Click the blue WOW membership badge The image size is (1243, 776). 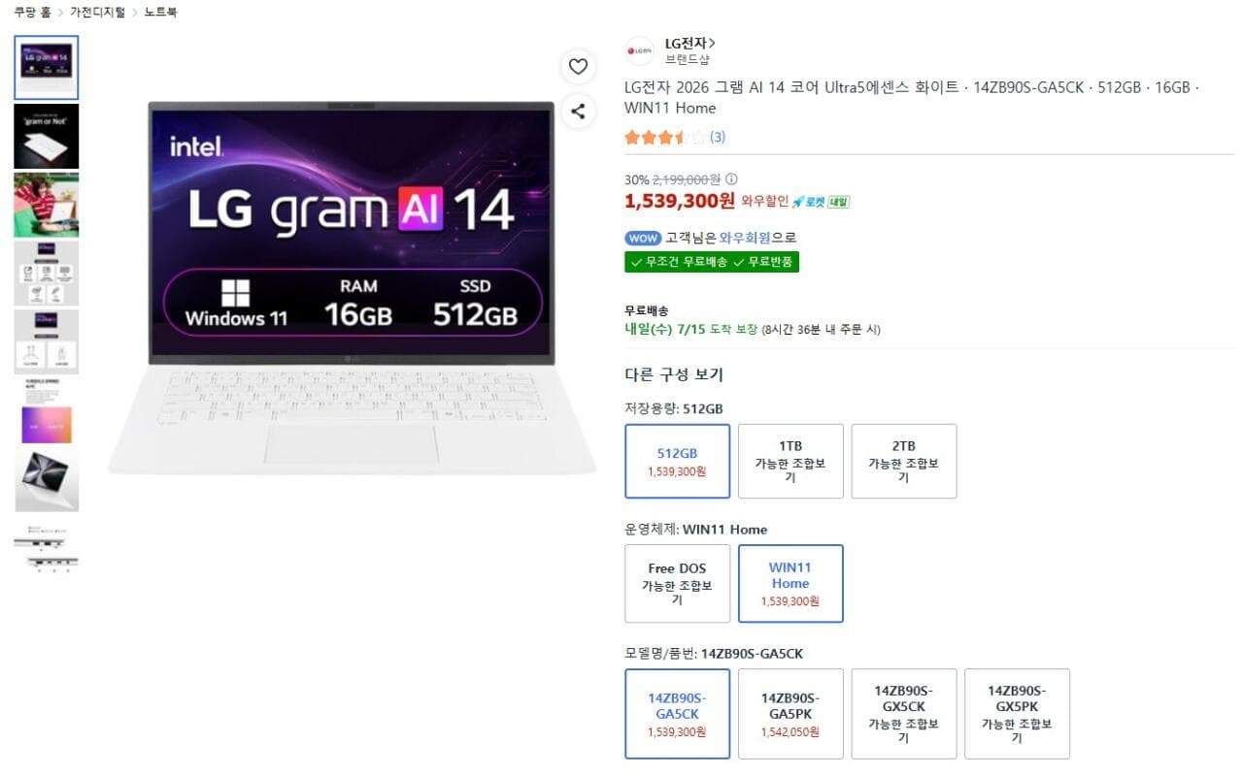tap(642, 238)
